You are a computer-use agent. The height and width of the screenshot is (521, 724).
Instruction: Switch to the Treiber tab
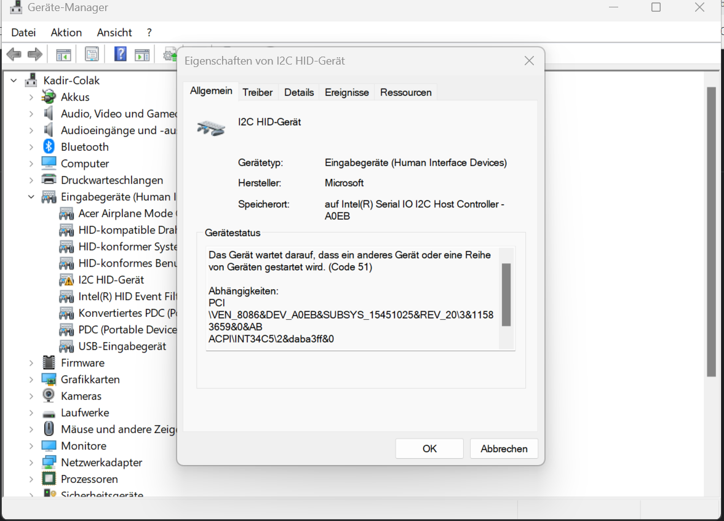point(257,92)
